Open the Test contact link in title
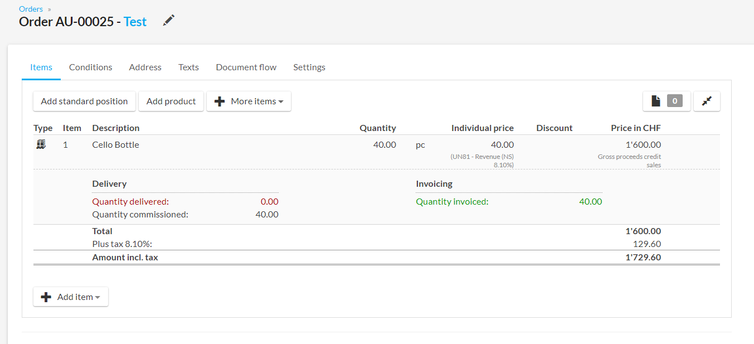 135,22
